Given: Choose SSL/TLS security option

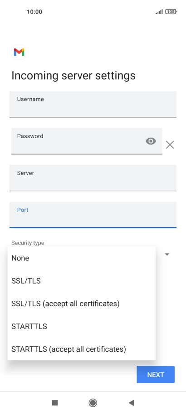Looking at the screenshot, I should coord(81,281).
